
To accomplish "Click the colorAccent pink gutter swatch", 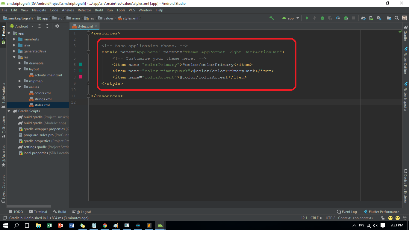I will pos(81,77).
